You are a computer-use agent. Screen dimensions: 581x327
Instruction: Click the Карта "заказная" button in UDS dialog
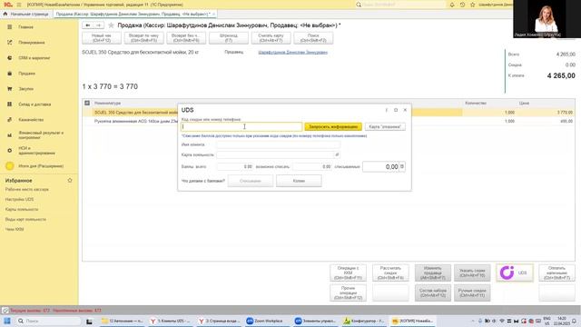pos(385,127)
